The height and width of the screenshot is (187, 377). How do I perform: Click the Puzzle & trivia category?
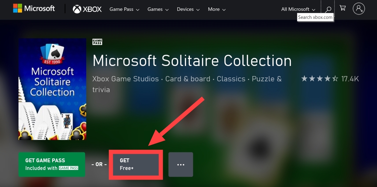pyautogui.click(x=187, y=84)
